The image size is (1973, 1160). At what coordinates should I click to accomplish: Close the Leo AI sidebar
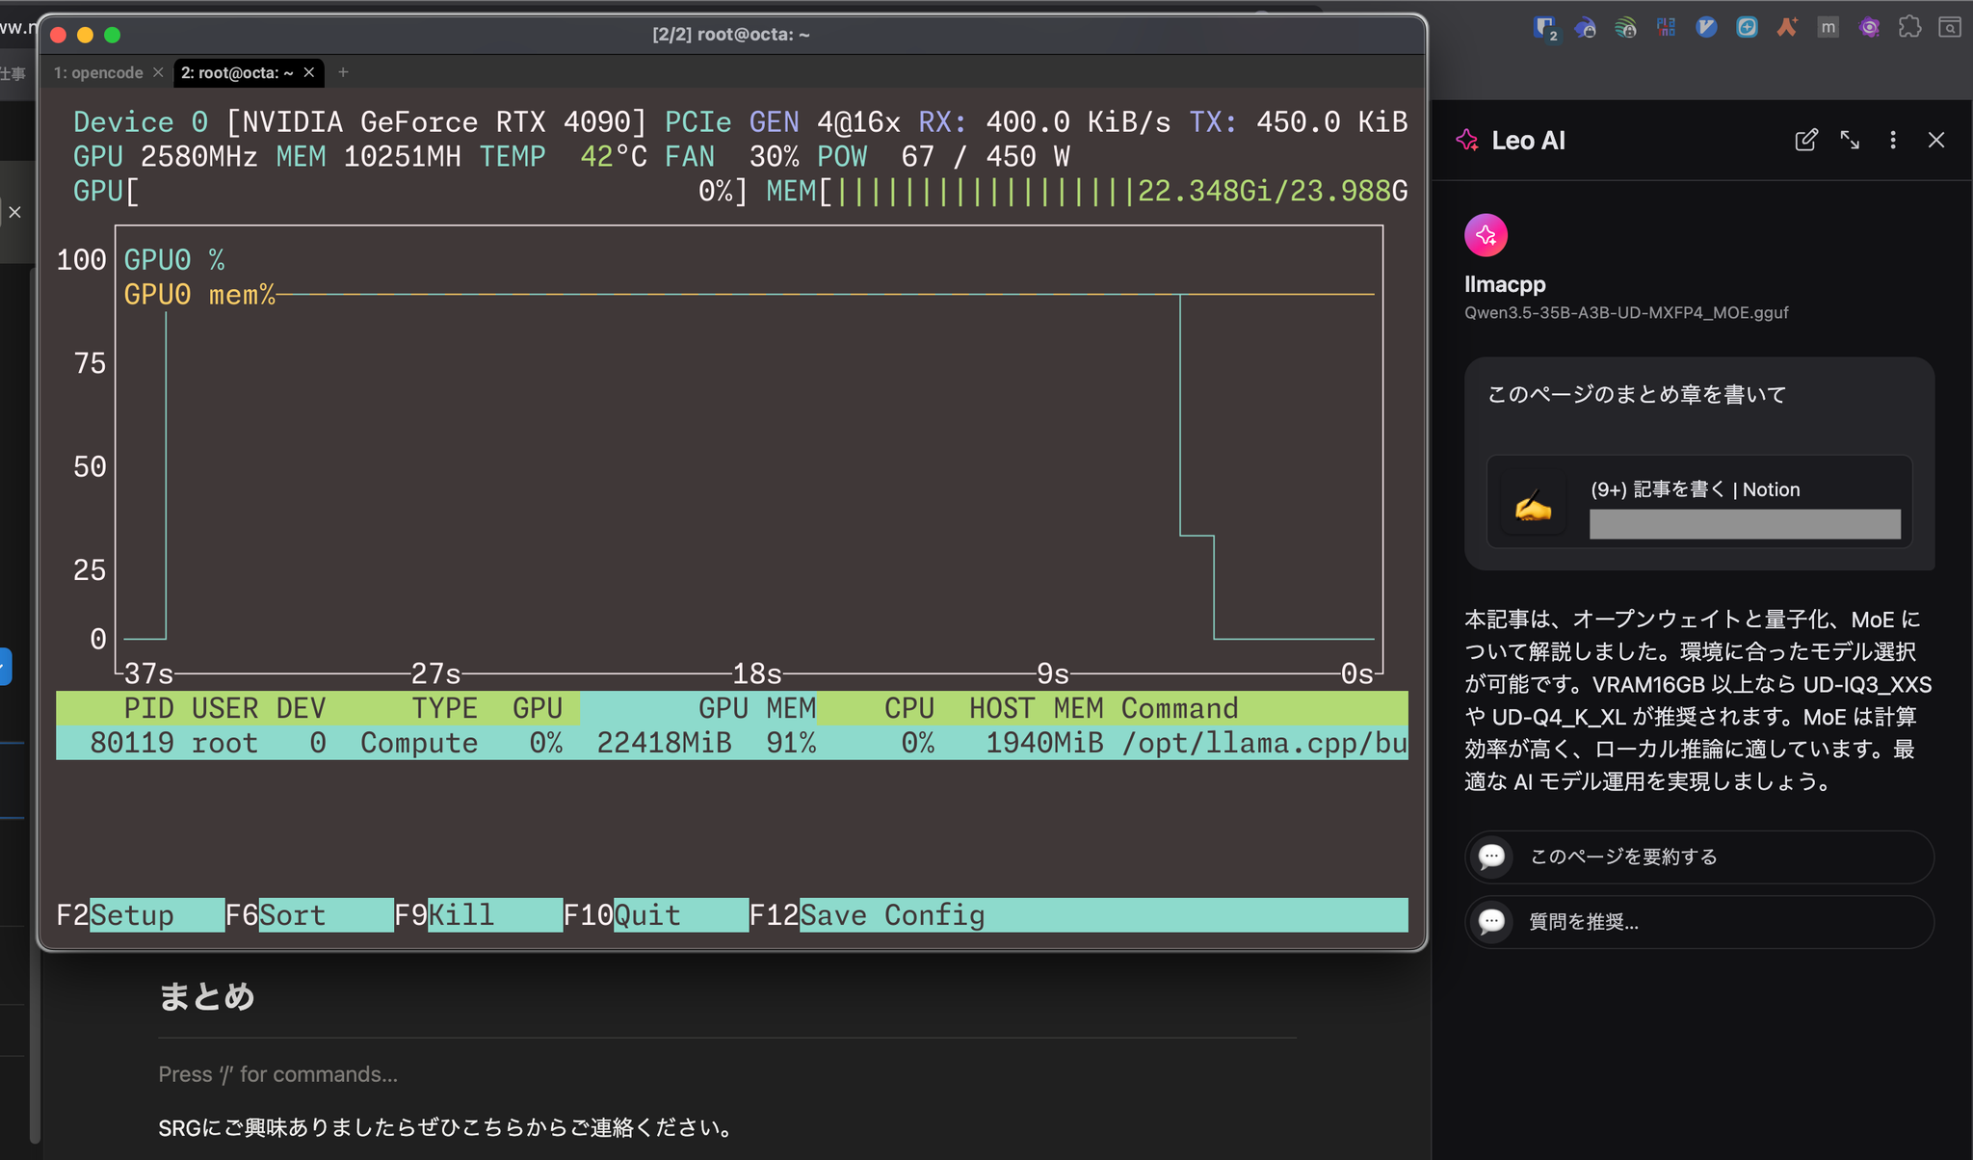point(1936,140)
